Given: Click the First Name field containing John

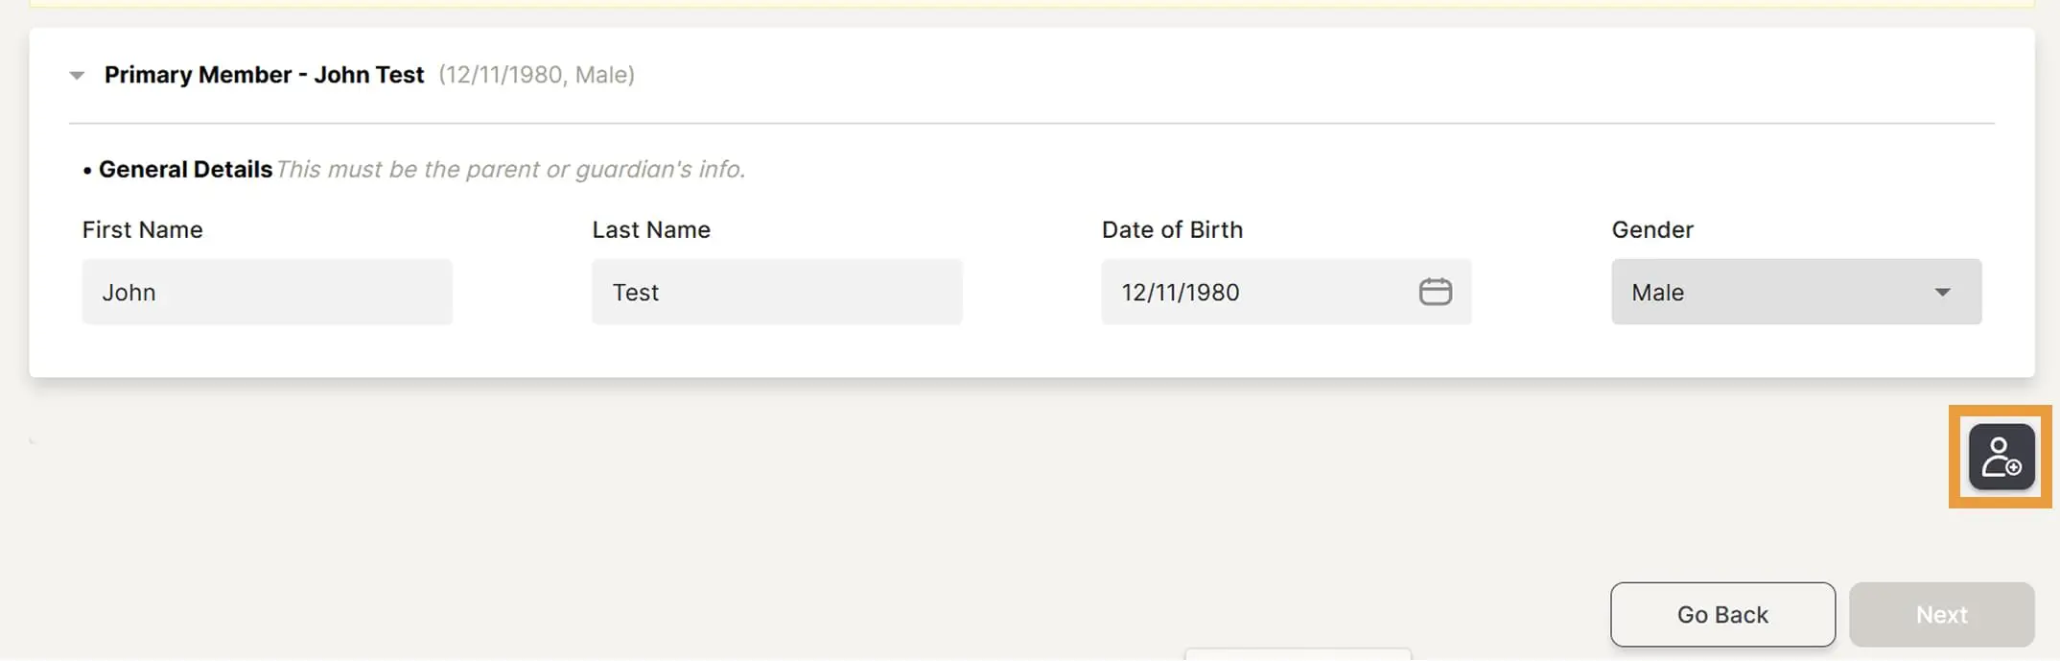Looking at the screenshot, I should 267,292.
